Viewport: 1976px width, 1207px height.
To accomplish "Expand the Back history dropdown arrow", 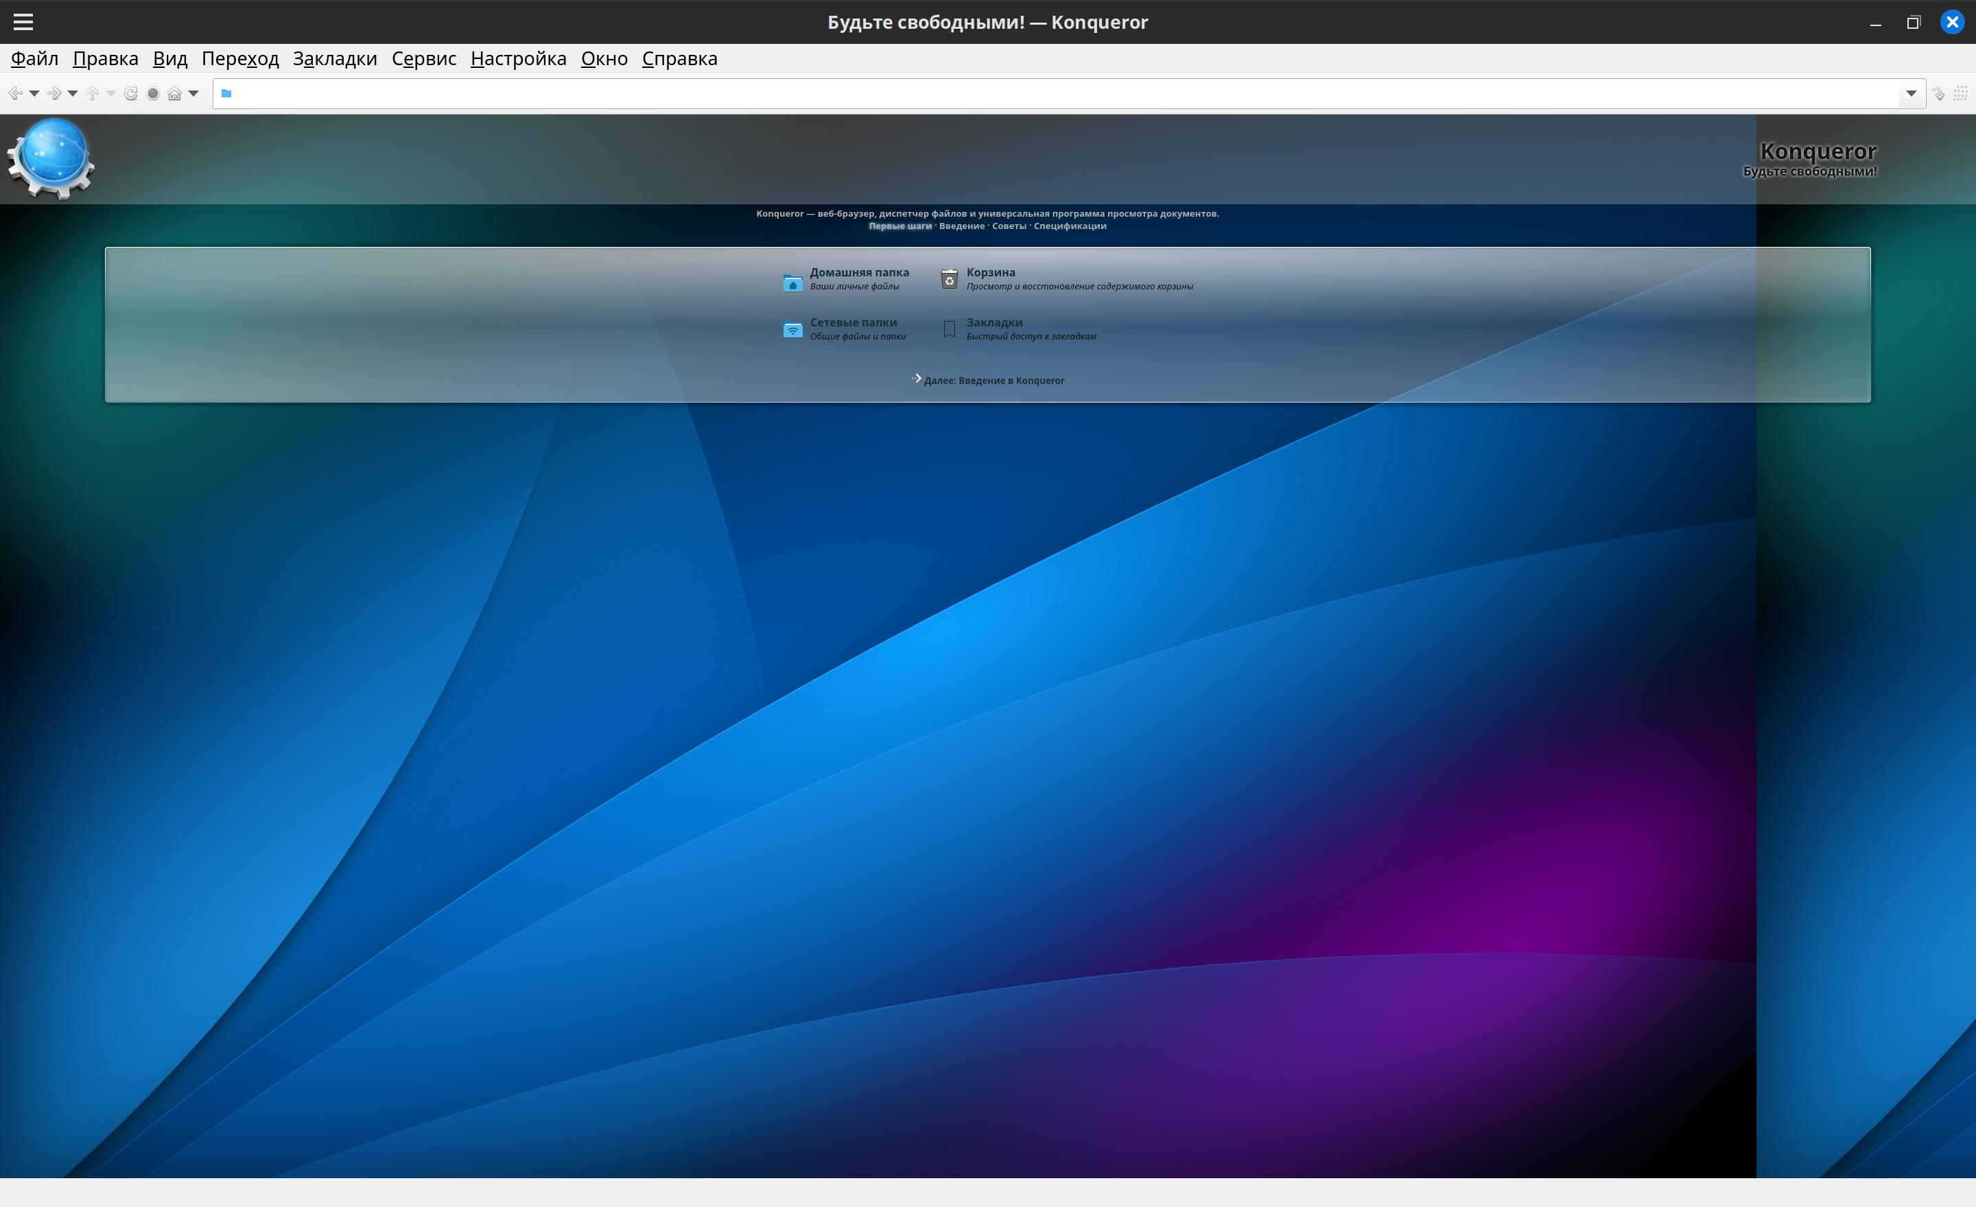I will (34, 94).
